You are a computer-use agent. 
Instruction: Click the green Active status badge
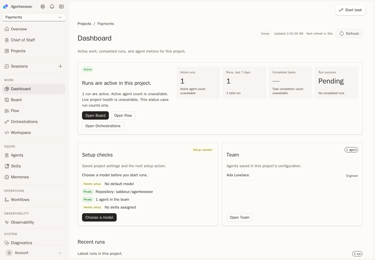(x=87, y=69)
